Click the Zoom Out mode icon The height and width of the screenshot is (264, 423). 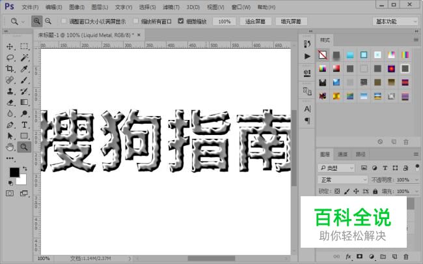48,21
